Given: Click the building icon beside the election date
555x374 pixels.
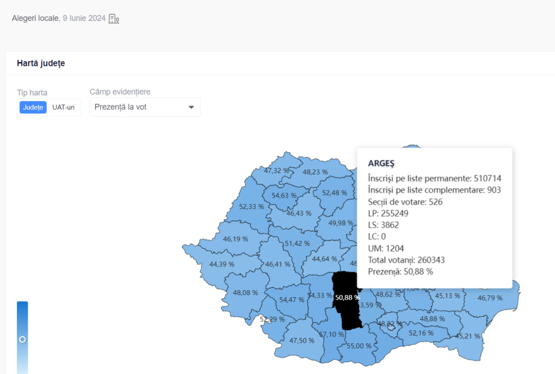Looking at the screenshot, I should 114,18.
